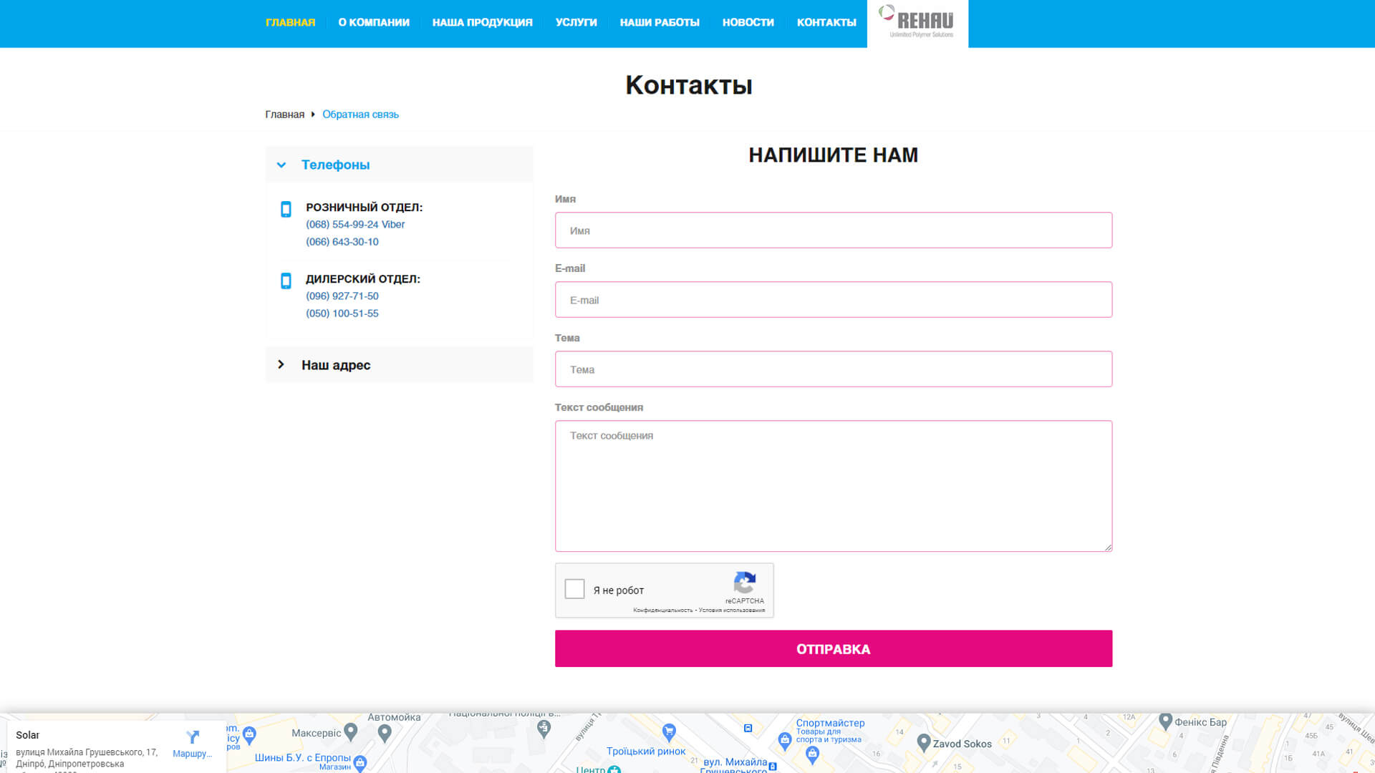Click the phone icon beside РОЗНИЧНЫЙ ОТДЕЛ

coord(286,209)
